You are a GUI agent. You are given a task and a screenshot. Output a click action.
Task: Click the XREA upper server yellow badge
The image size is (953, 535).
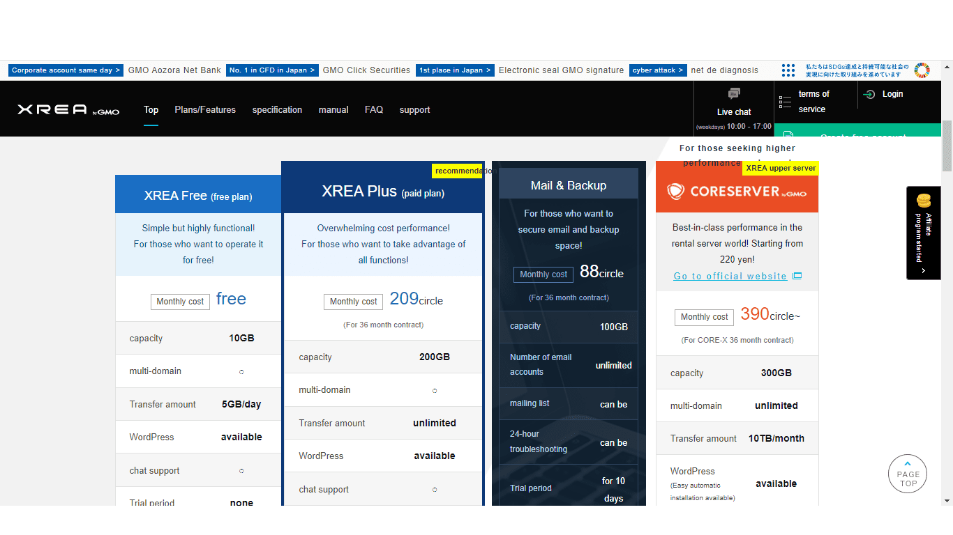tap(780, 168)
